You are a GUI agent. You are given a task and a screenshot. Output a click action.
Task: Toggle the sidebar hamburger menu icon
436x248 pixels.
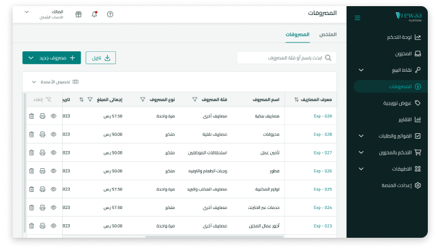coord(358,18)
